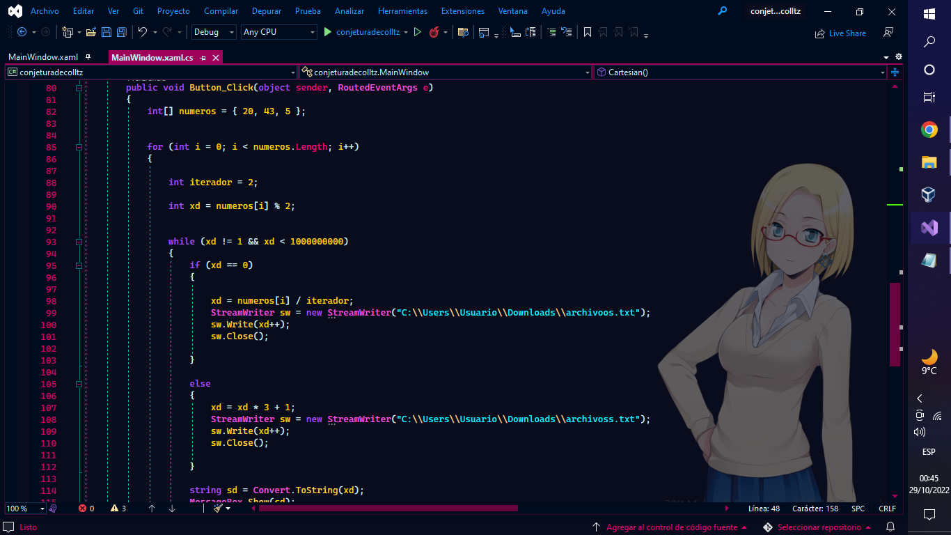
Task: Open Google Chrome from the taskbar
Action: coord(929,130)
